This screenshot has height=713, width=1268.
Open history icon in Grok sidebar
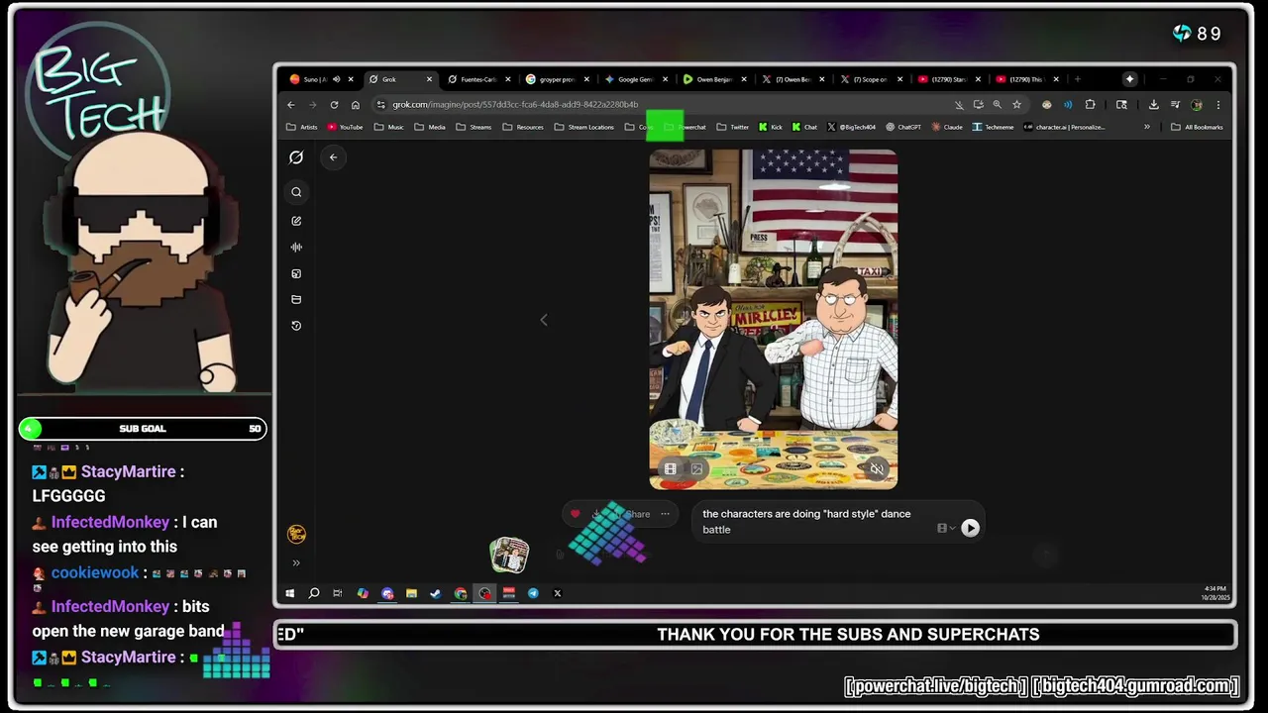coord(296,326)
